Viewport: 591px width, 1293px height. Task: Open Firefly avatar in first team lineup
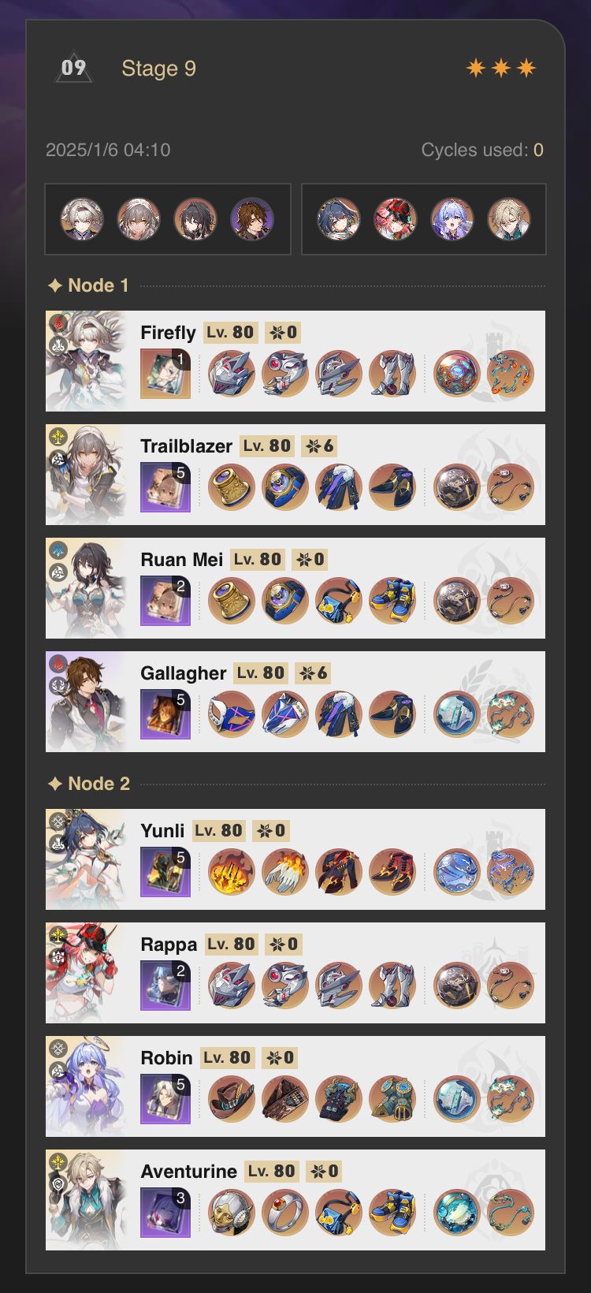click(82, 219)
